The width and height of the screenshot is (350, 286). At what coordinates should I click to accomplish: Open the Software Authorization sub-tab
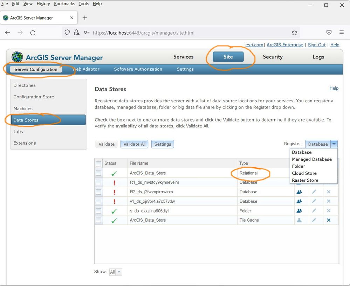(138, 69)
